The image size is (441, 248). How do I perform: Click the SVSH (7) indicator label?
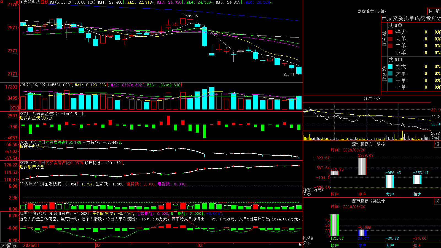click(x=28, y=163)
